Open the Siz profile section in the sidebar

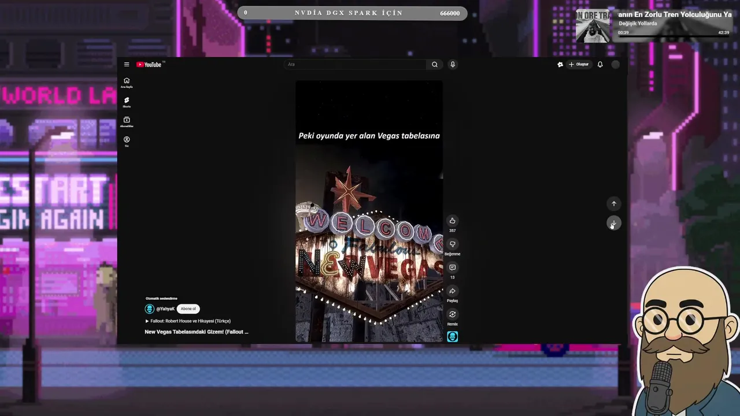point(127,142)
